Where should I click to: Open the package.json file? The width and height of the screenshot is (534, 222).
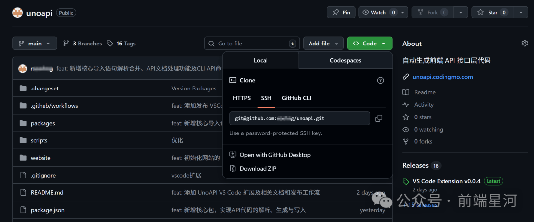47,210
